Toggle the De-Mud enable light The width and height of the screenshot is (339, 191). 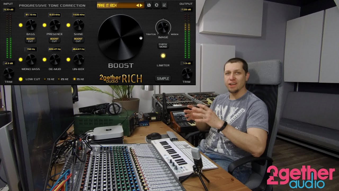pyautogui.click(x=44, y=60)
